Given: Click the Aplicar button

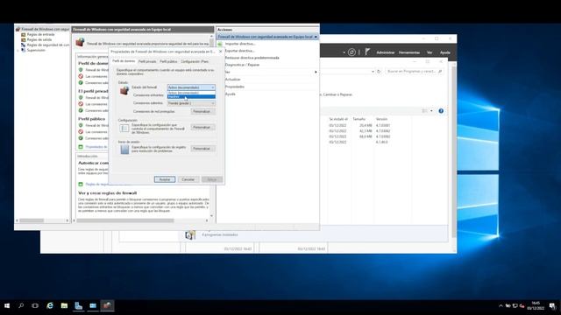Looking at the screenshot, I should [x=212, y=179].
